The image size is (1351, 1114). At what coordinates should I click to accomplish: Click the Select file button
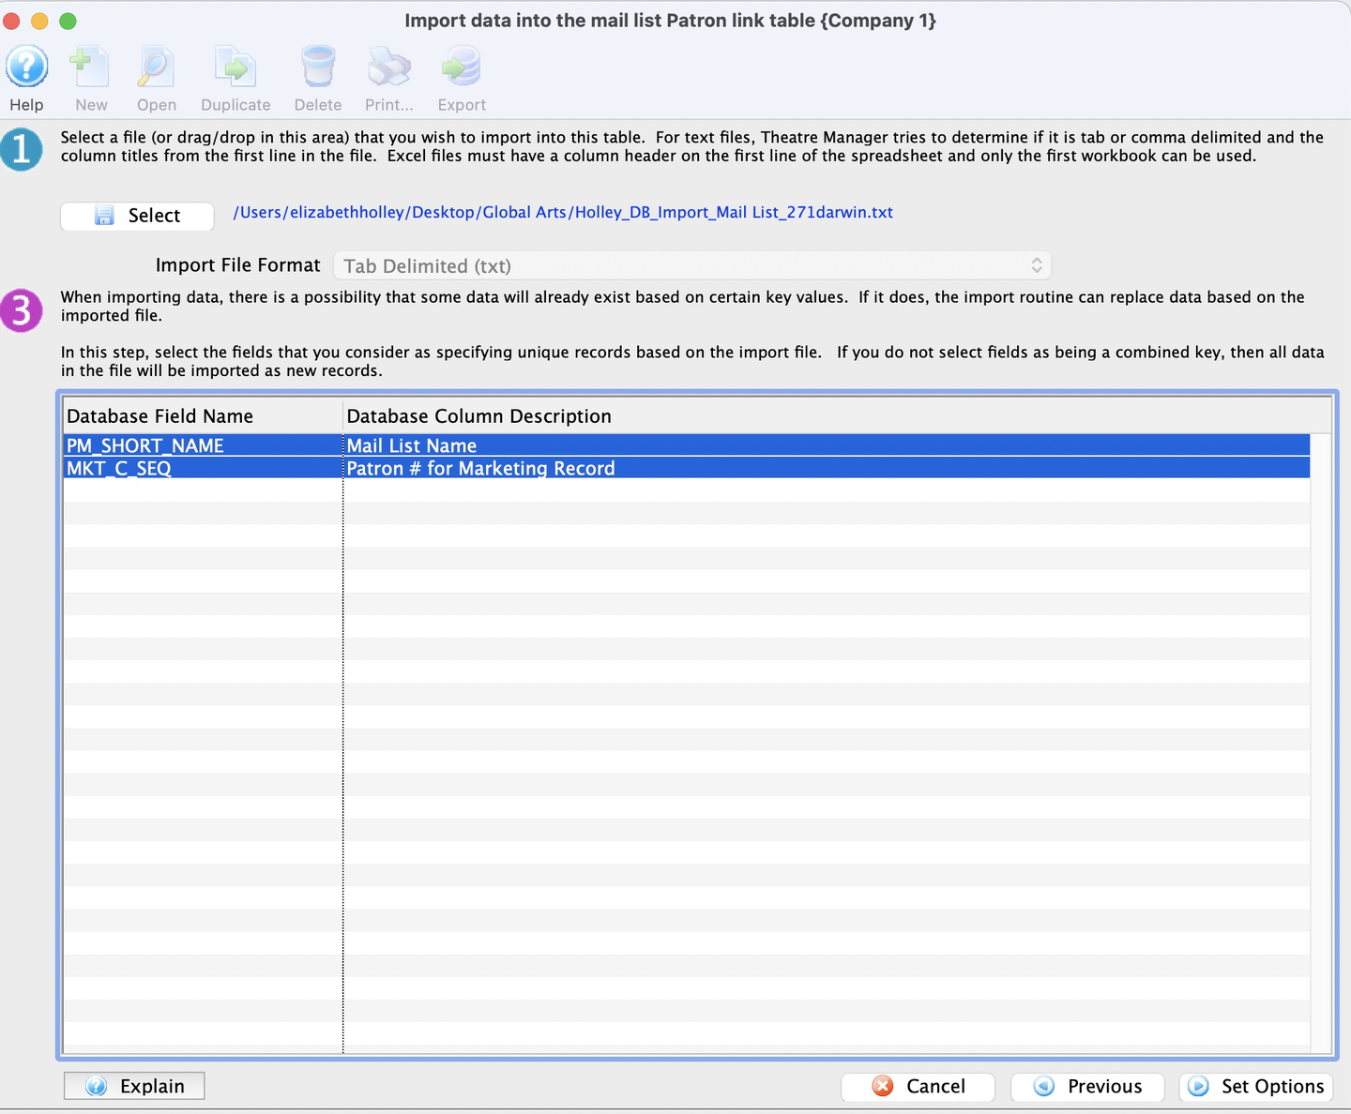coord(137,216)
